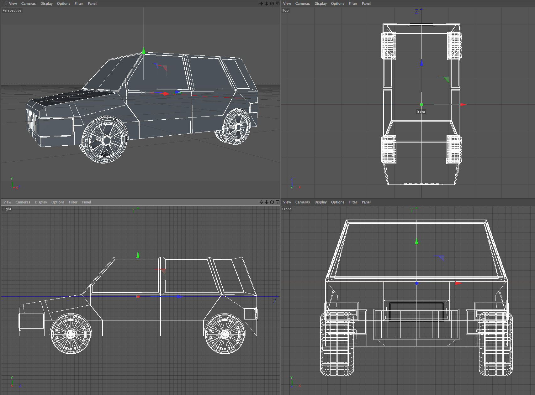Open the Panel menu in Top viewport
This screenshot has height=395, width=535.
tap(366, 3)
